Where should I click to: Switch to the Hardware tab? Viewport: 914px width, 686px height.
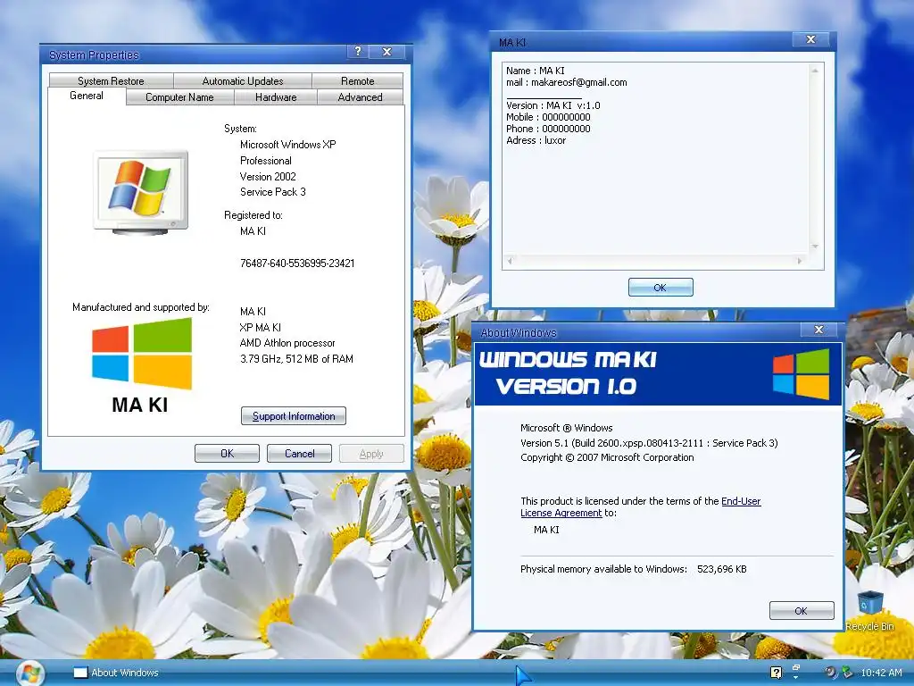pos(276,96)
